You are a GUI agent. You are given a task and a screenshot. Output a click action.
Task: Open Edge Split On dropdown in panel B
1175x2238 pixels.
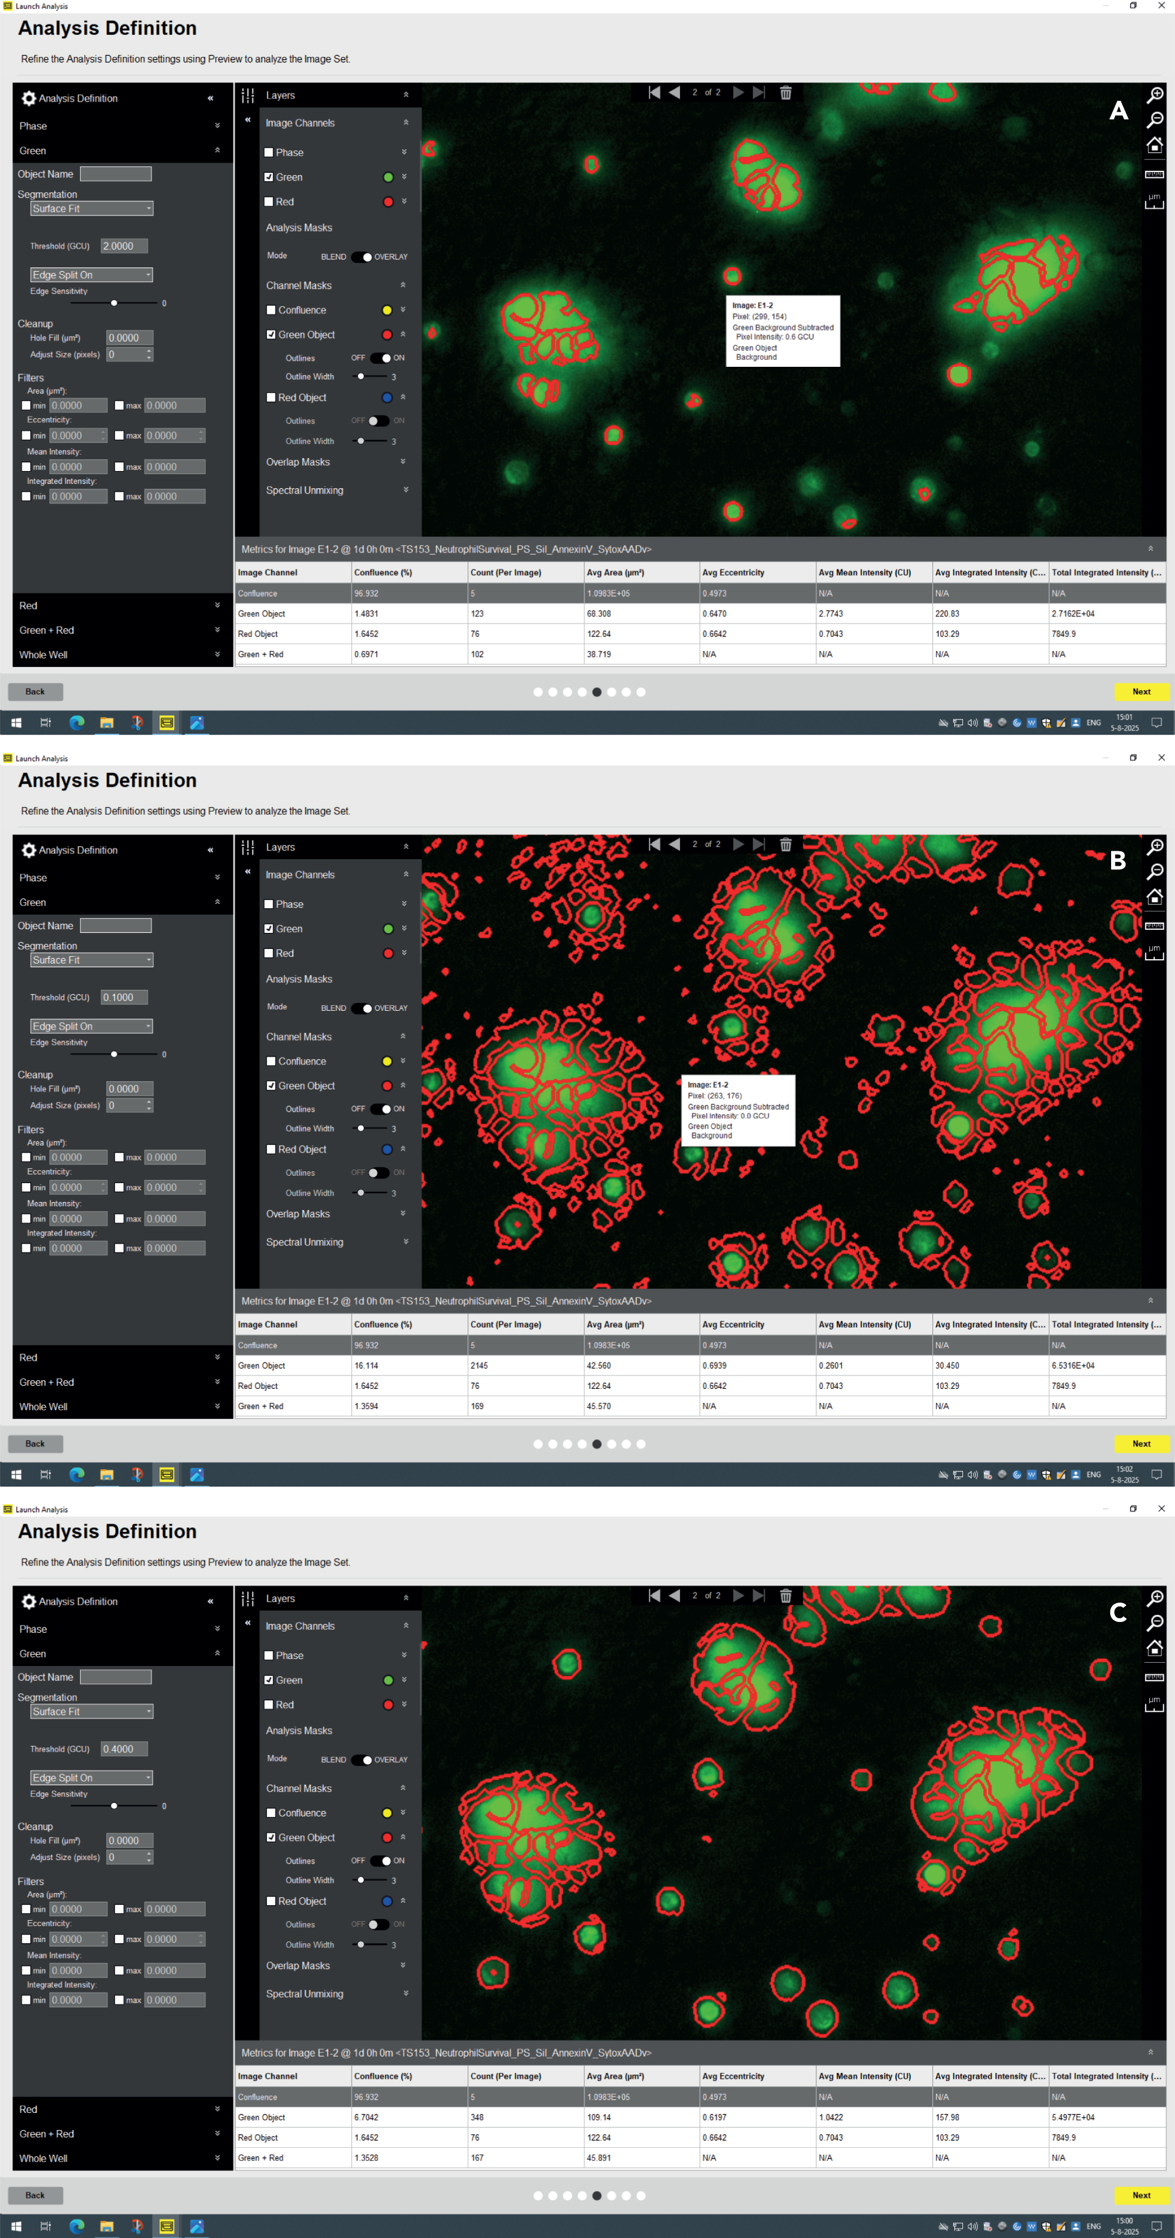(91, 1026)
